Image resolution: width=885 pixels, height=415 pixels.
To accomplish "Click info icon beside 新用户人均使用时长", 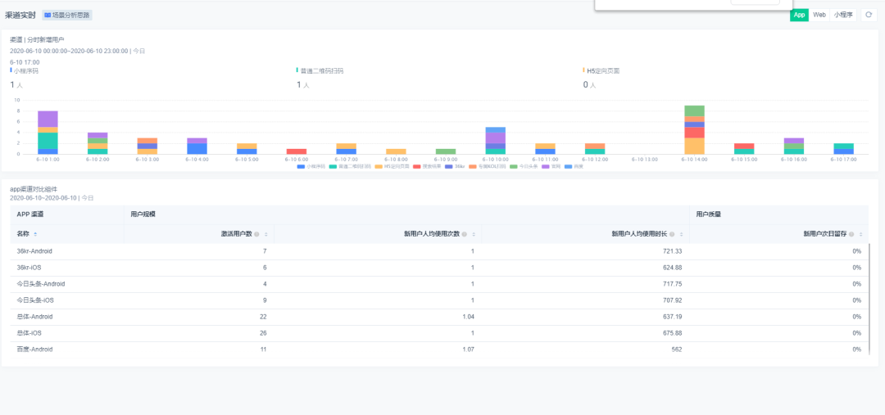I will tap(672, 234).
